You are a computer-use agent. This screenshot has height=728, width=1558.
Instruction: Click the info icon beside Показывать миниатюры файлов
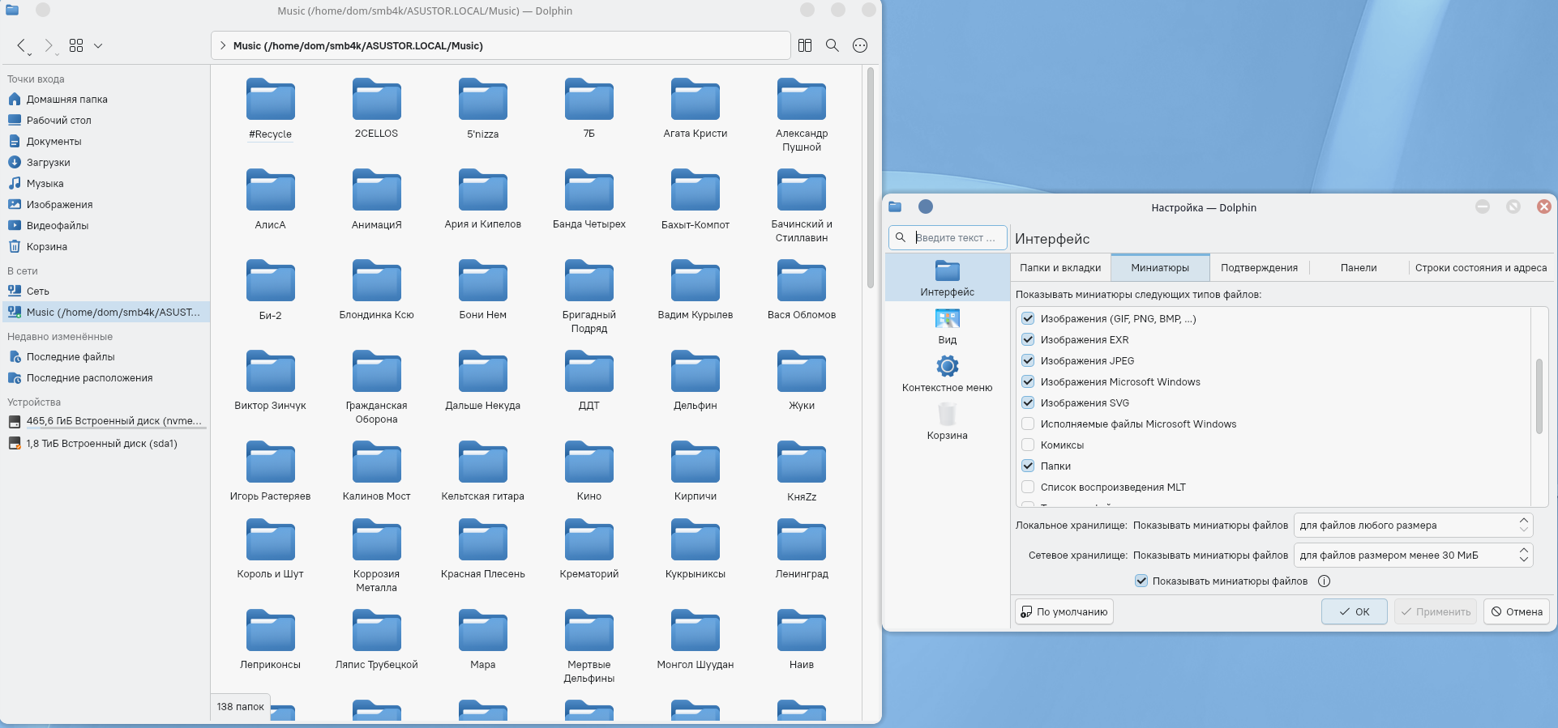1324,581
